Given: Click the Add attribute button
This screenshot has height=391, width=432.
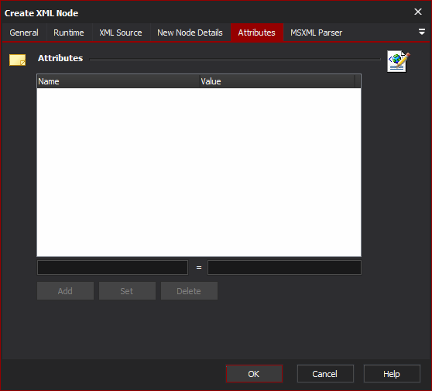Looking at the screenshot, I should [x=65, y=290].
